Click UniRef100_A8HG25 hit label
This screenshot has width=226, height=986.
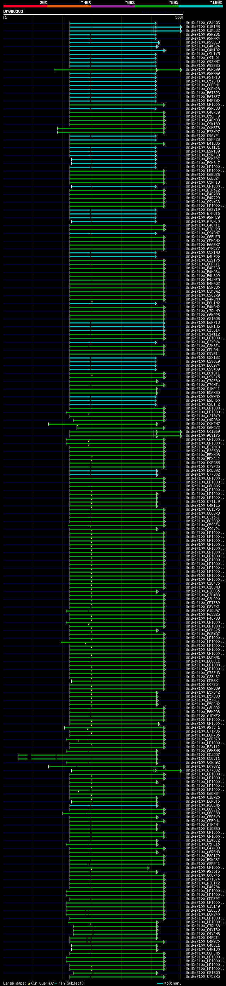(x=203, y=630)
